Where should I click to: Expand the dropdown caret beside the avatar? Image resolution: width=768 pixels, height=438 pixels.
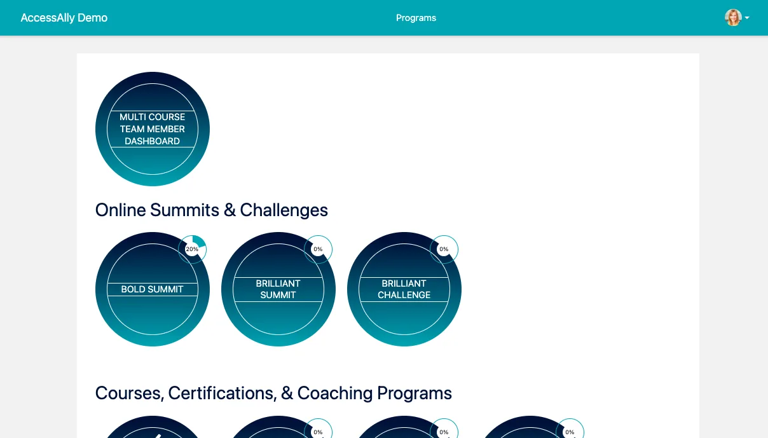pyautogui.click(x=747, y=18)
